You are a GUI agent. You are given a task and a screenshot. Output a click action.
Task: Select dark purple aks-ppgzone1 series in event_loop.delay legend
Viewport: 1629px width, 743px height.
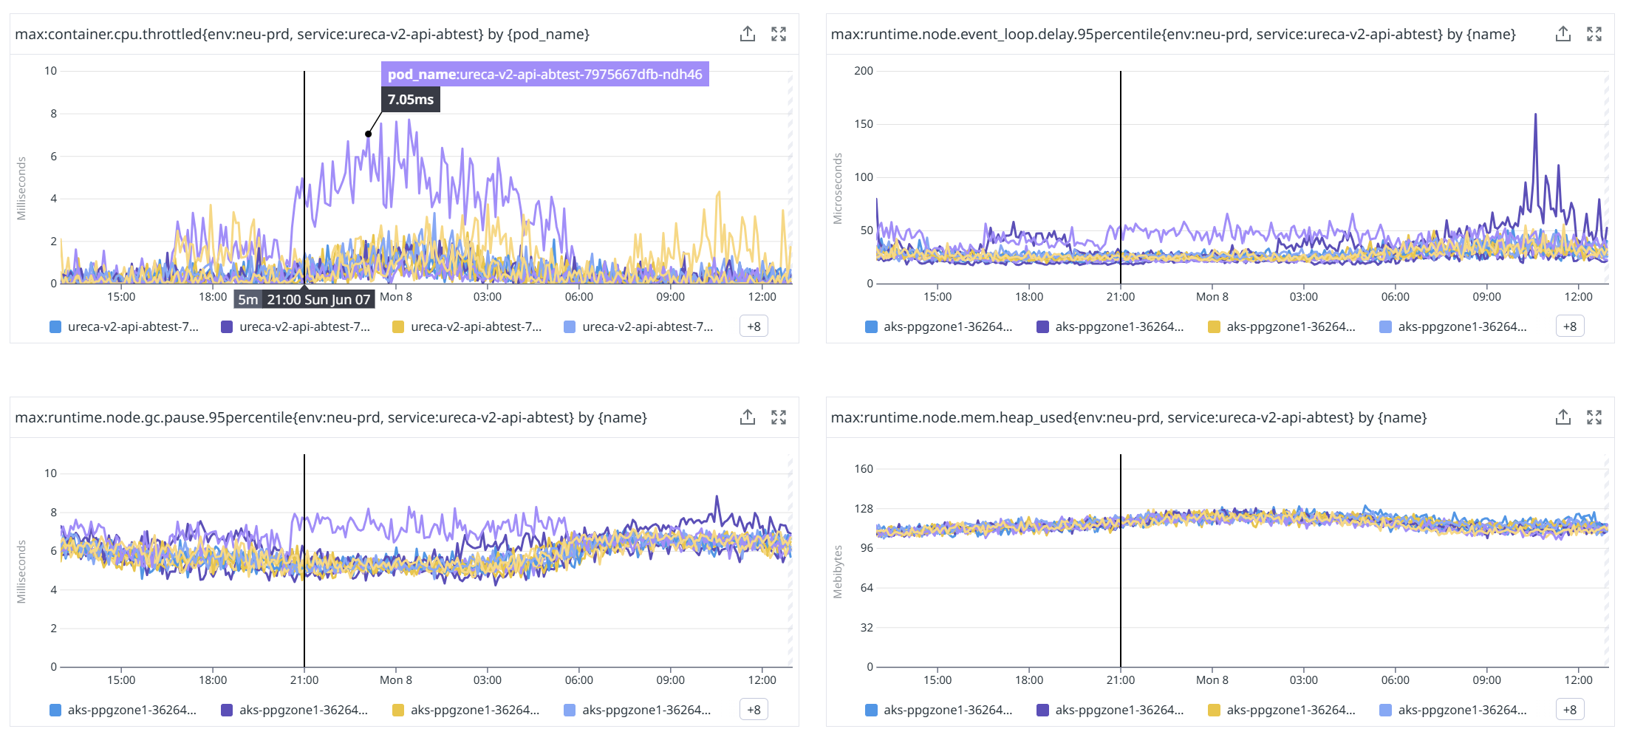tap(1110, 326)
